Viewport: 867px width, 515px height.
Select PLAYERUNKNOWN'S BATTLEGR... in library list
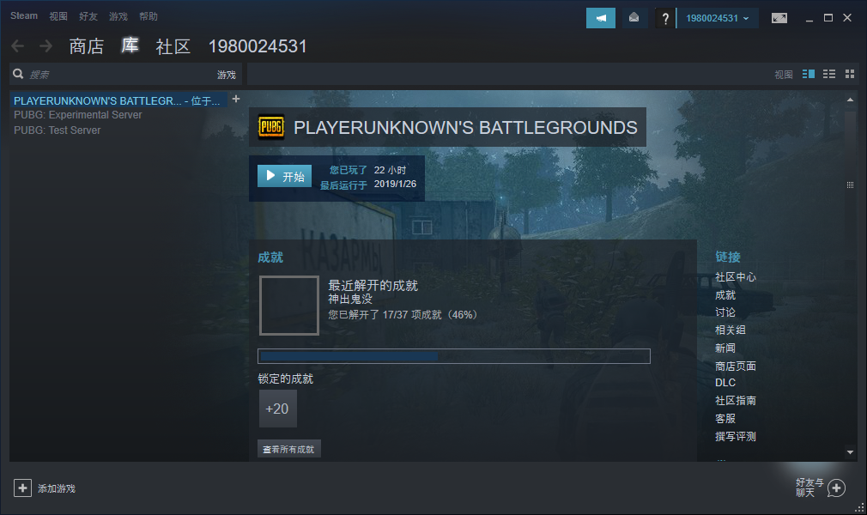pyautogui.click(x=118, y=100)
